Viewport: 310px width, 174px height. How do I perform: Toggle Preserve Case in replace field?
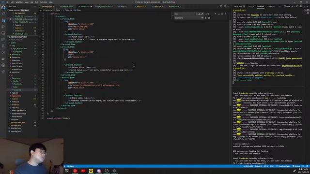coord(202,18)
